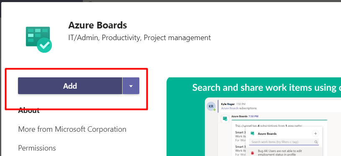Click the small Azure Boards icon in the popup header
The height and width of the screenshot is (156, 341).
(252, 133)
